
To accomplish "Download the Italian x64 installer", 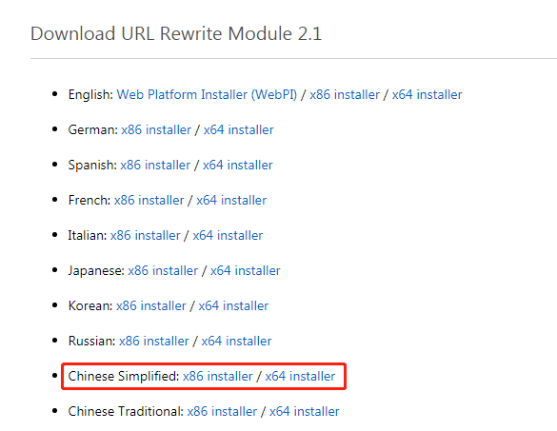I will pos(228,235).
